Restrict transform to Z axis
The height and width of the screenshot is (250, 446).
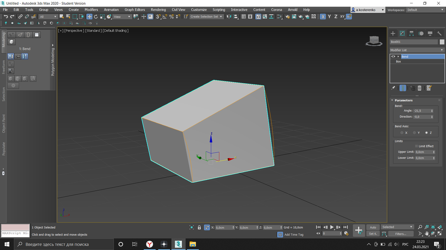coord(336,17)
